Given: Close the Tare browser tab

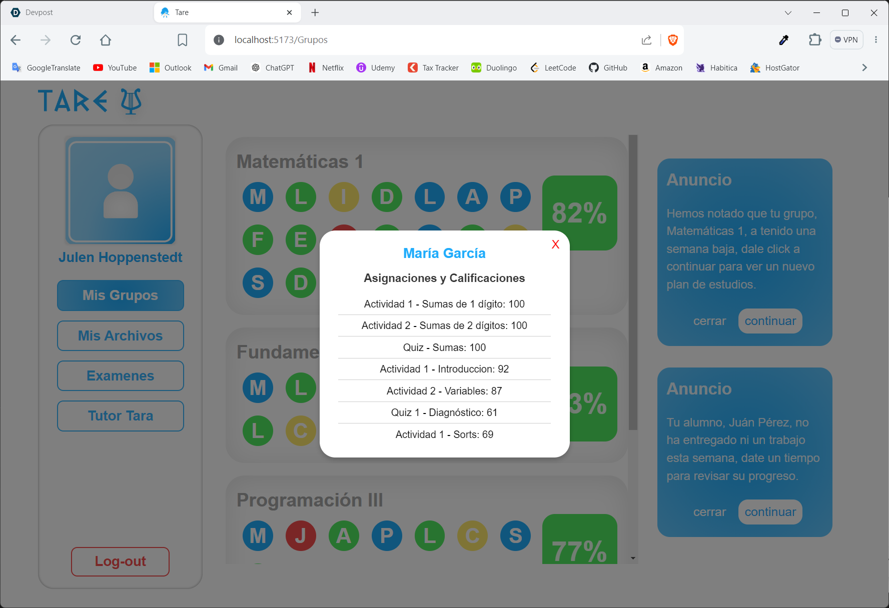Looking at the screenshot, I should pyautogui.click(x=289, y=12).
